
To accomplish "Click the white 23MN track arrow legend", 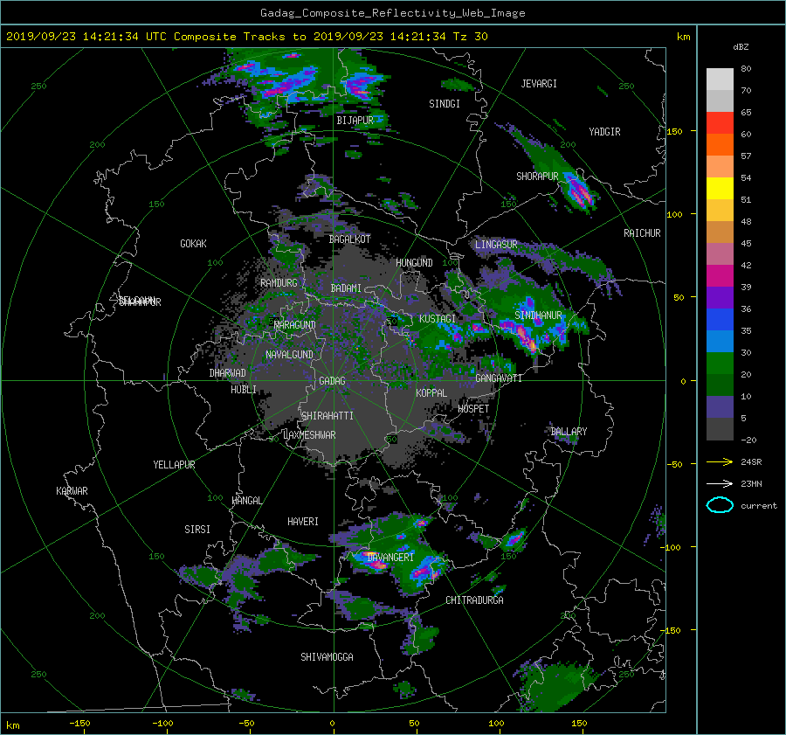I will pyautogui.click(x=720, y=483).
